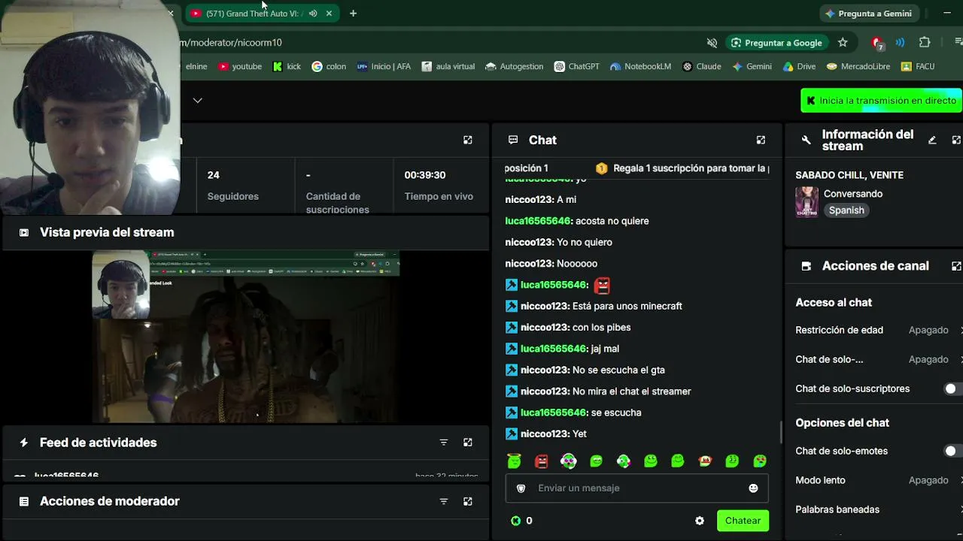
Task: Open Modo lento setting
Action: tap(879, 480)
